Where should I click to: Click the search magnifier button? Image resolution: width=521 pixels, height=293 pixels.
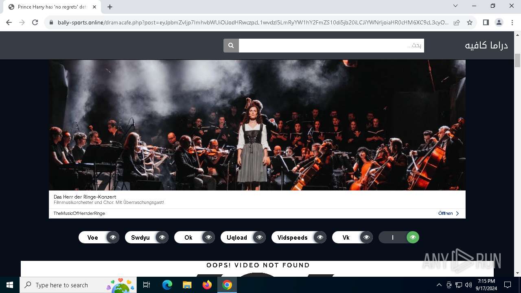(x=231, y=46)
